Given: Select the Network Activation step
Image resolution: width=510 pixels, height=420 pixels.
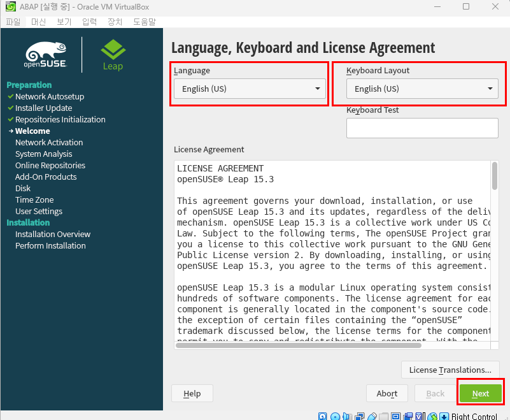Looking at the screenshot, I should click(x=49, y=142).
